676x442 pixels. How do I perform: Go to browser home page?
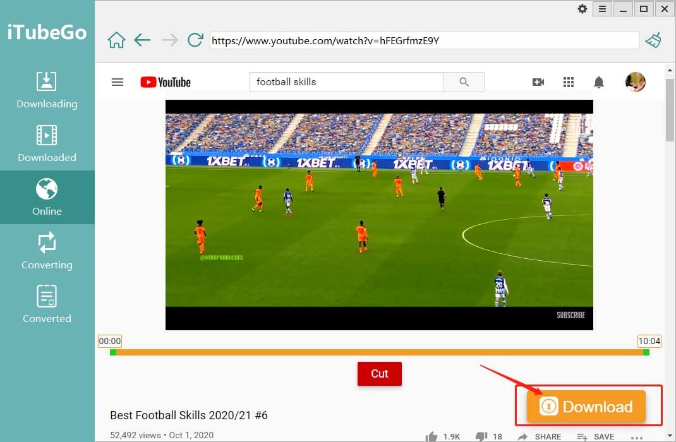(116, 40)
